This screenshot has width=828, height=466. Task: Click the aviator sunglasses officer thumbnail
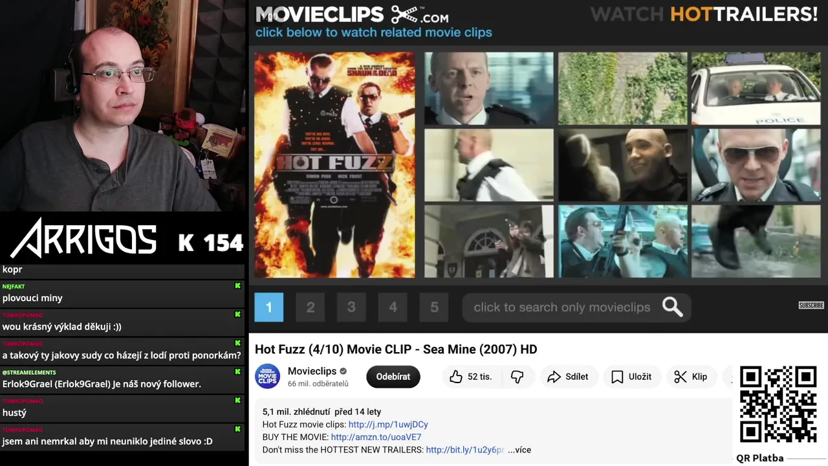[x=756, y=165]
